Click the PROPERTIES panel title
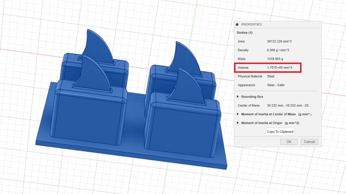 (251, 25)
